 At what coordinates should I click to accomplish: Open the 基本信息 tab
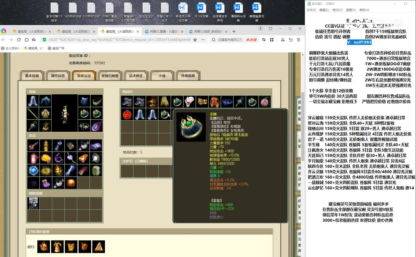coord(32,75)
